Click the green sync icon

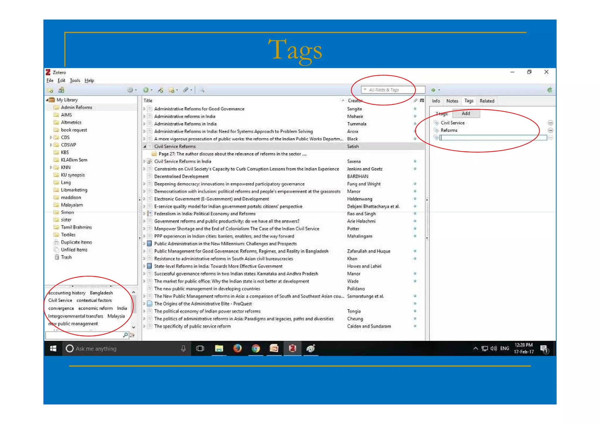[549, 90]
